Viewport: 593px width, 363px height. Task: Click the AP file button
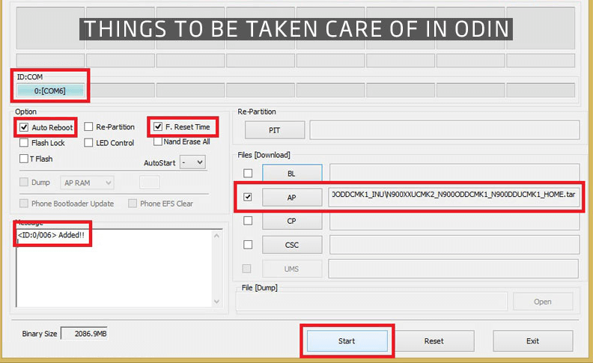click(292, 198)
